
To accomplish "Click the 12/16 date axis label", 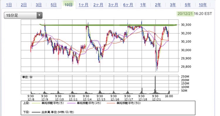I will click(115, 99).
